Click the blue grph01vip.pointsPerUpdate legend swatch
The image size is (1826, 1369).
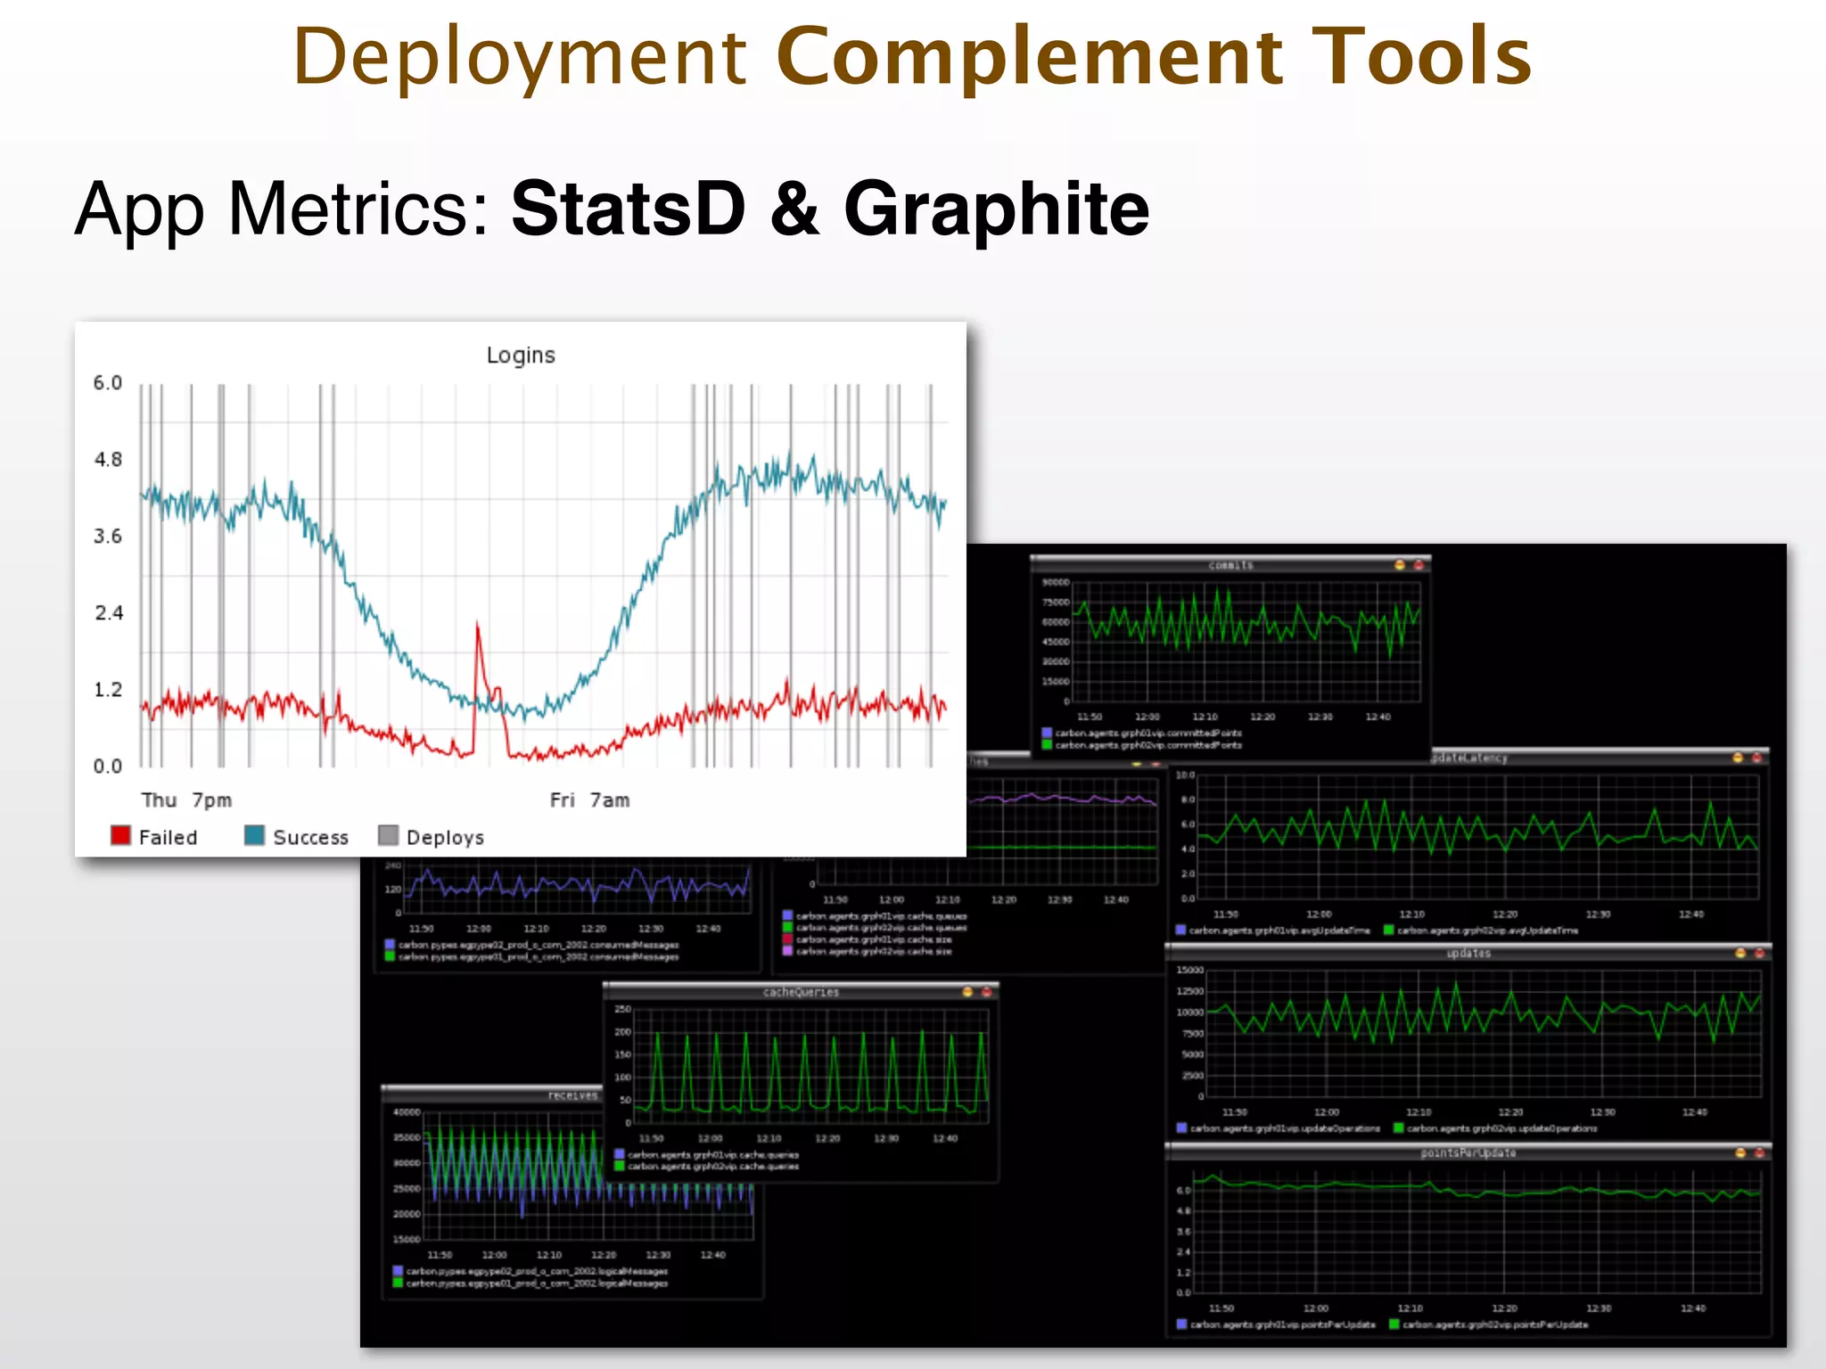[x=1181, y=1324]
